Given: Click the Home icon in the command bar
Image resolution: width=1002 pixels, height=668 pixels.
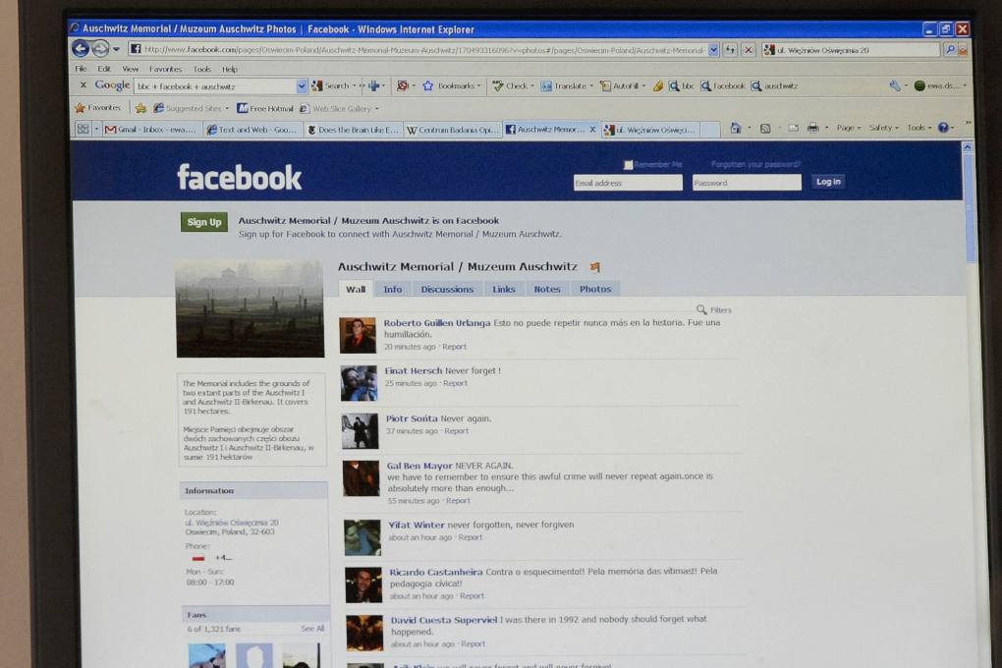Looking at the screenshot, I should [x=736, y=128].
